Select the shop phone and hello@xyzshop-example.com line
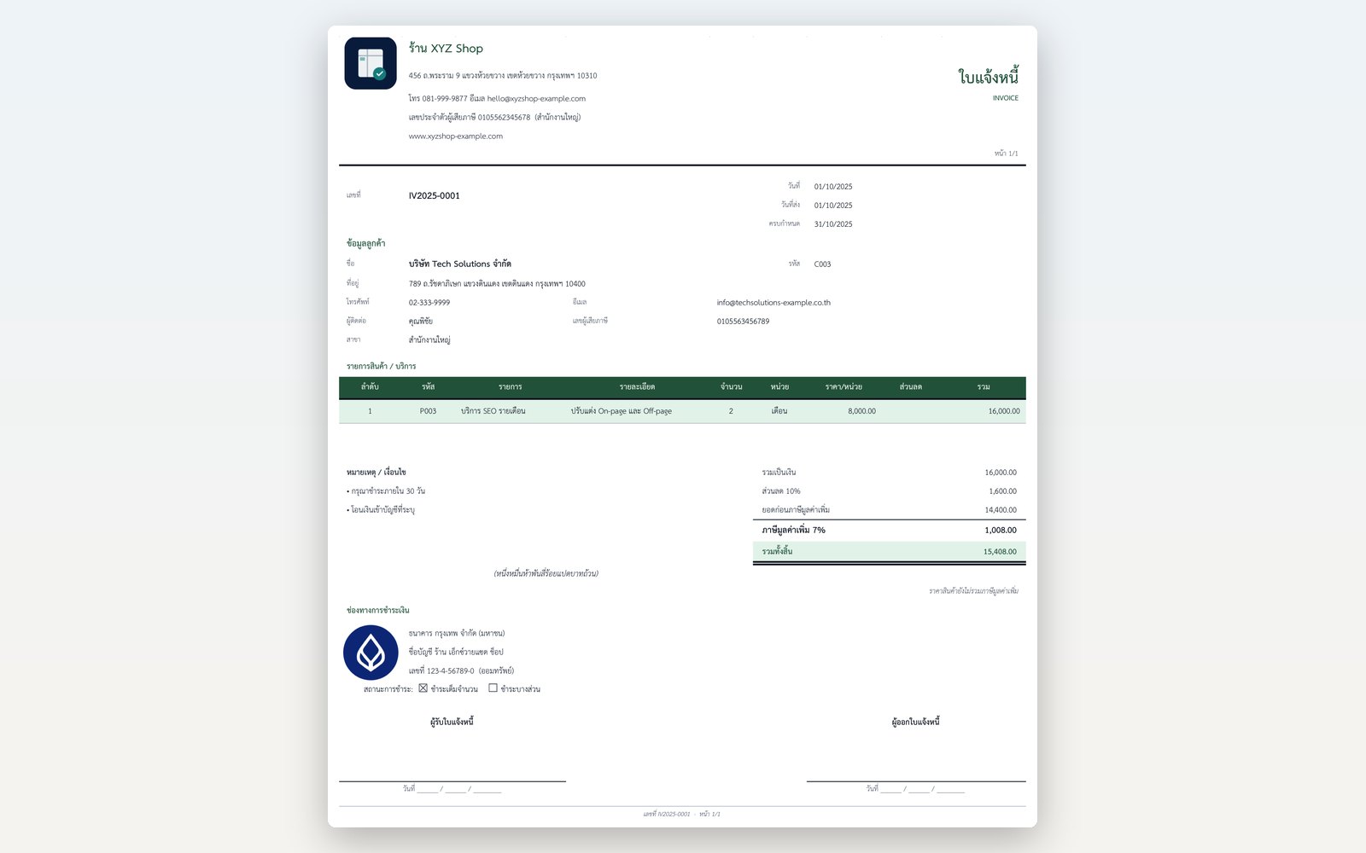The height and width of the screenshot is (853, 1366). pos(497,99)
